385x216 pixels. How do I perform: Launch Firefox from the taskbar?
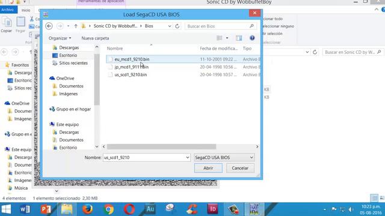[x=87, y=209]
